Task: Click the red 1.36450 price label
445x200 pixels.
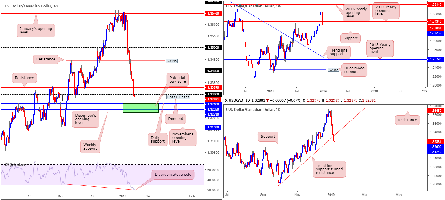Action: pyautogui.click(x=436, y=111)
